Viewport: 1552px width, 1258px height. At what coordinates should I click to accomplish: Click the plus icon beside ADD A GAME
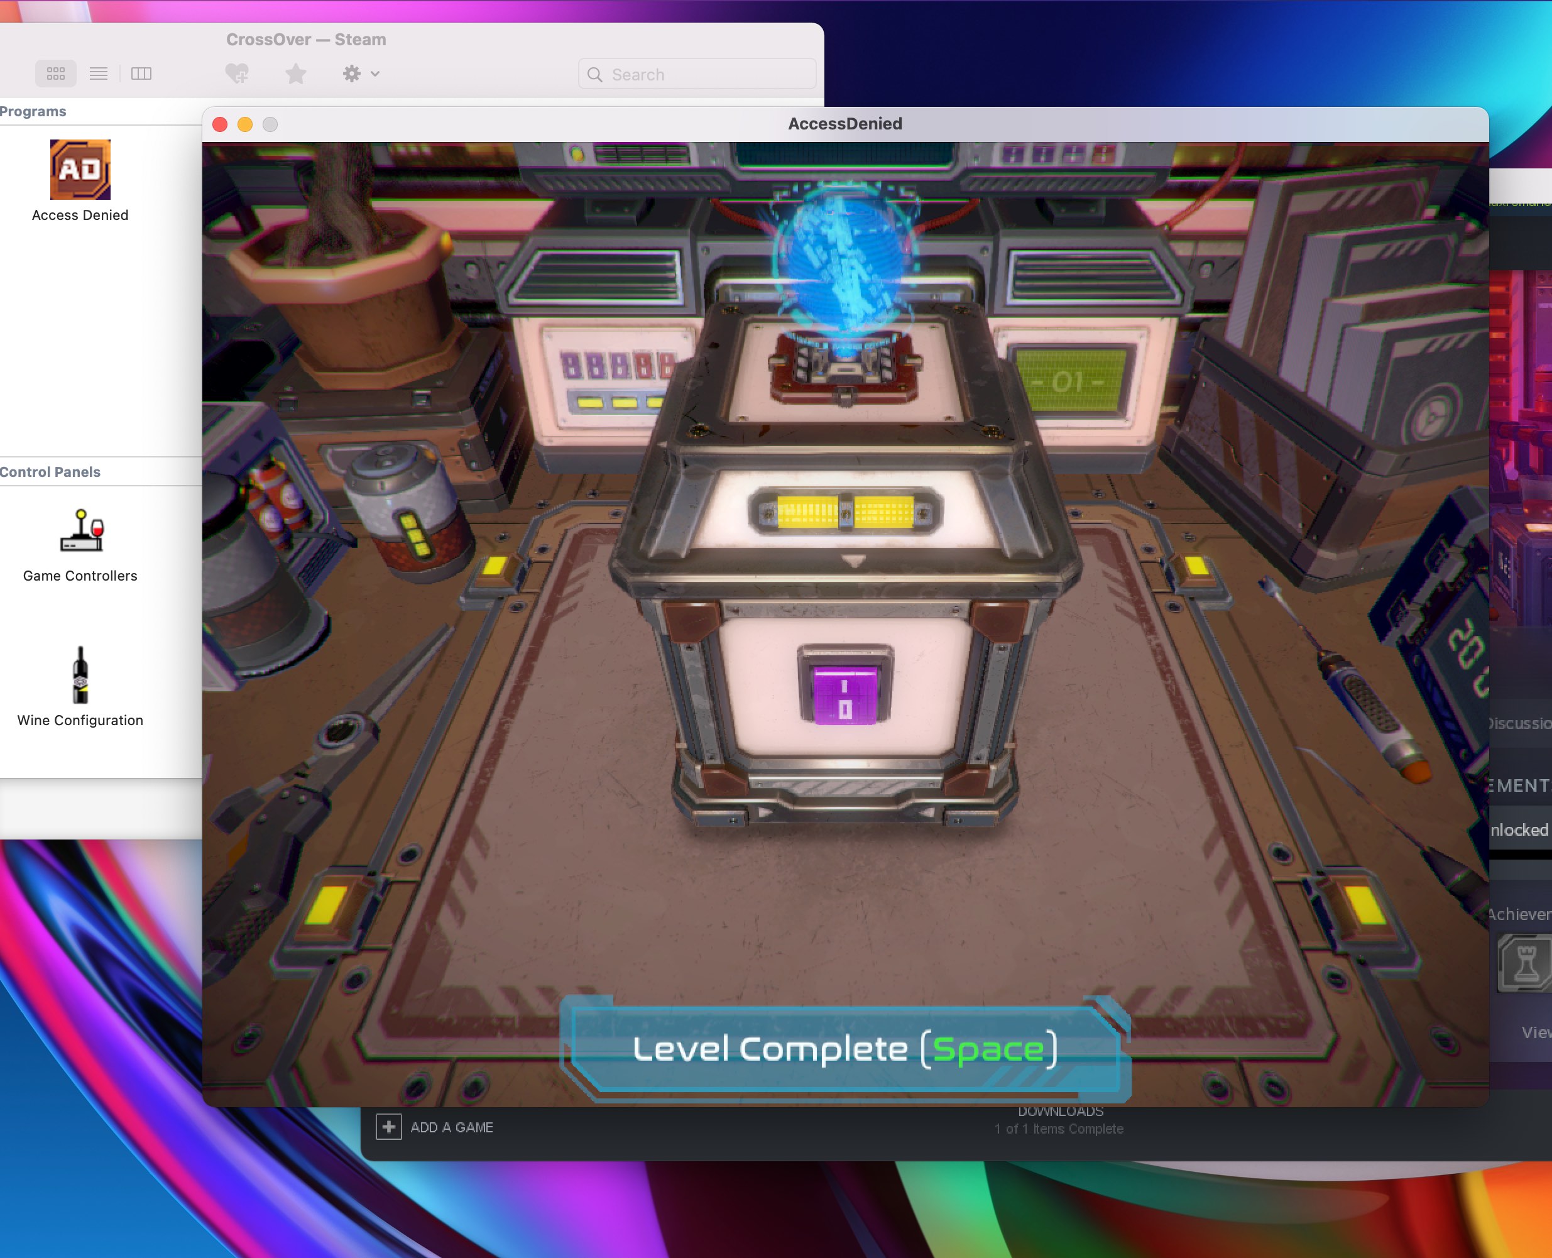(389, 1127)
